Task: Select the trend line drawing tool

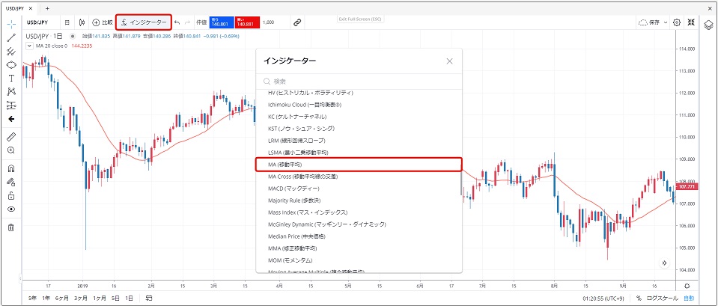Action: coord(11,38)
